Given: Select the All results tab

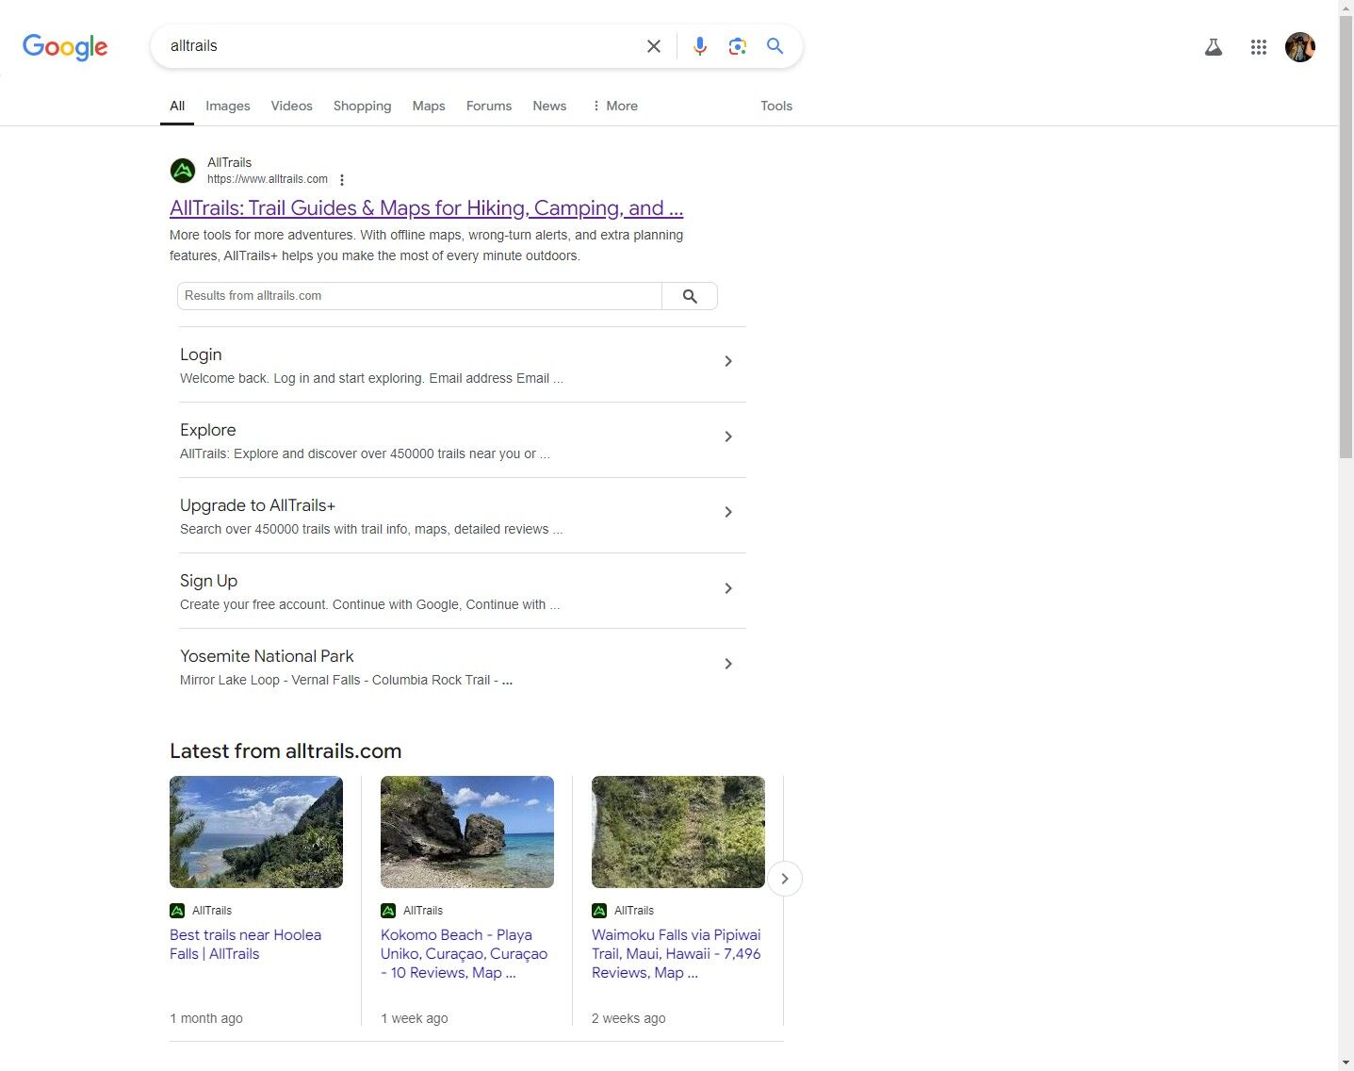Looking at the screenshot, I should pos(177,106).
